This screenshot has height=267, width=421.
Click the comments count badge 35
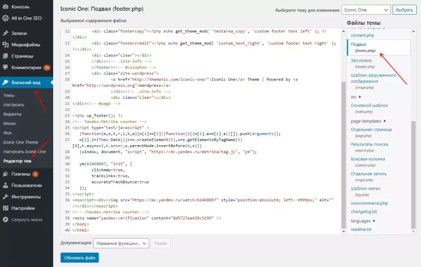click(47, 68)
